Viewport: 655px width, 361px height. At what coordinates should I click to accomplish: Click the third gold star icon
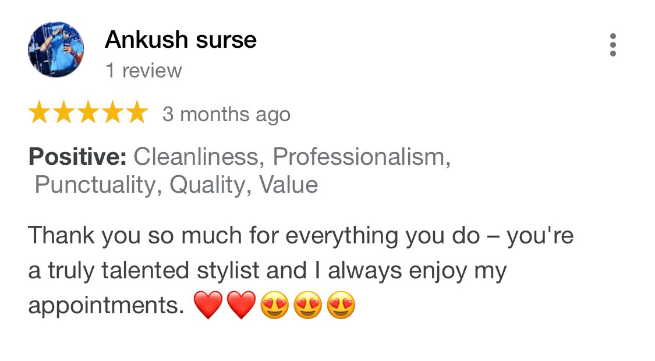[88, 112]
